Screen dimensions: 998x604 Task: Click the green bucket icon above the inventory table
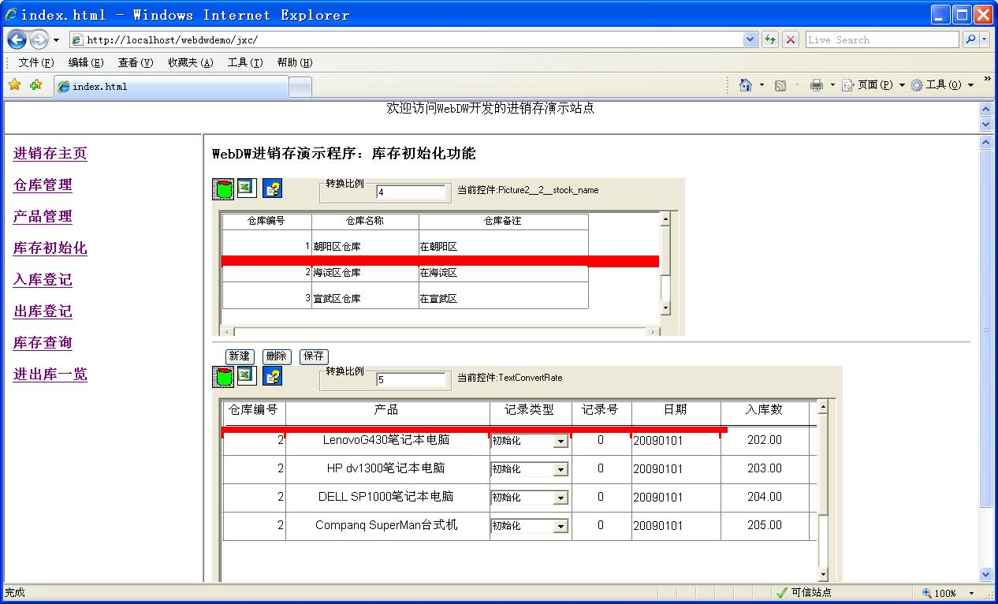tap(224, 377)
